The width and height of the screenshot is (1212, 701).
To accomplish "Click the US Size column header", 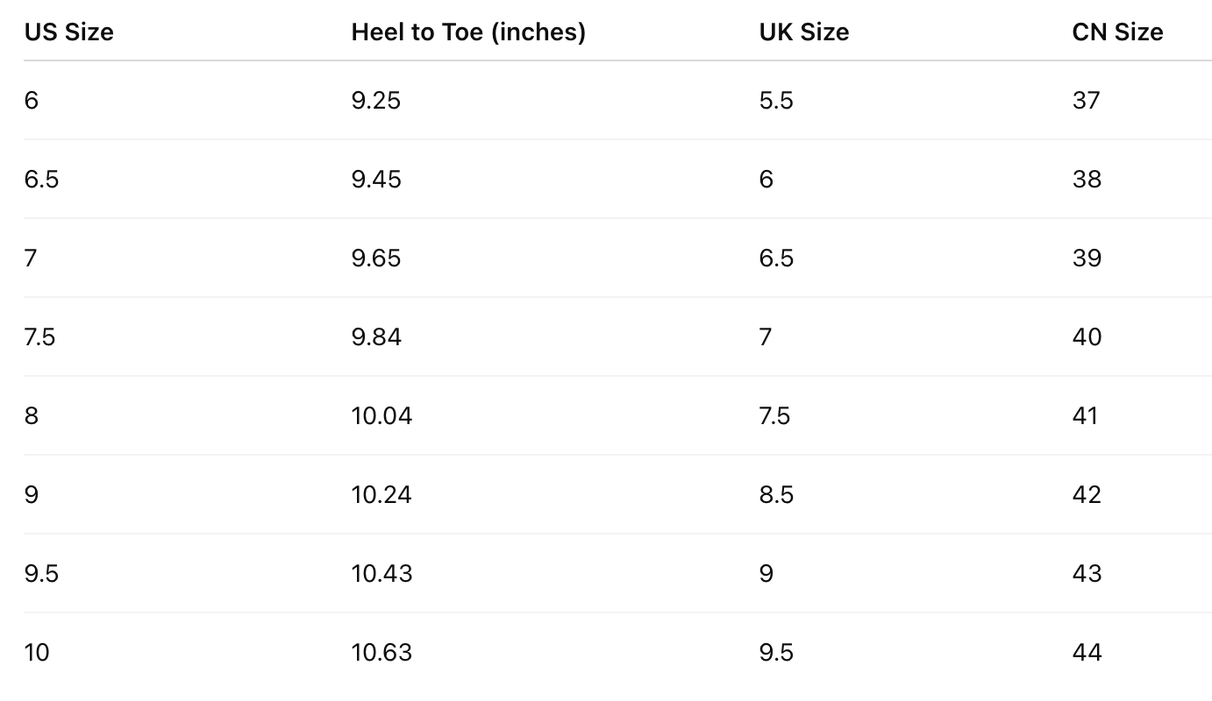I will click(69, 32).
